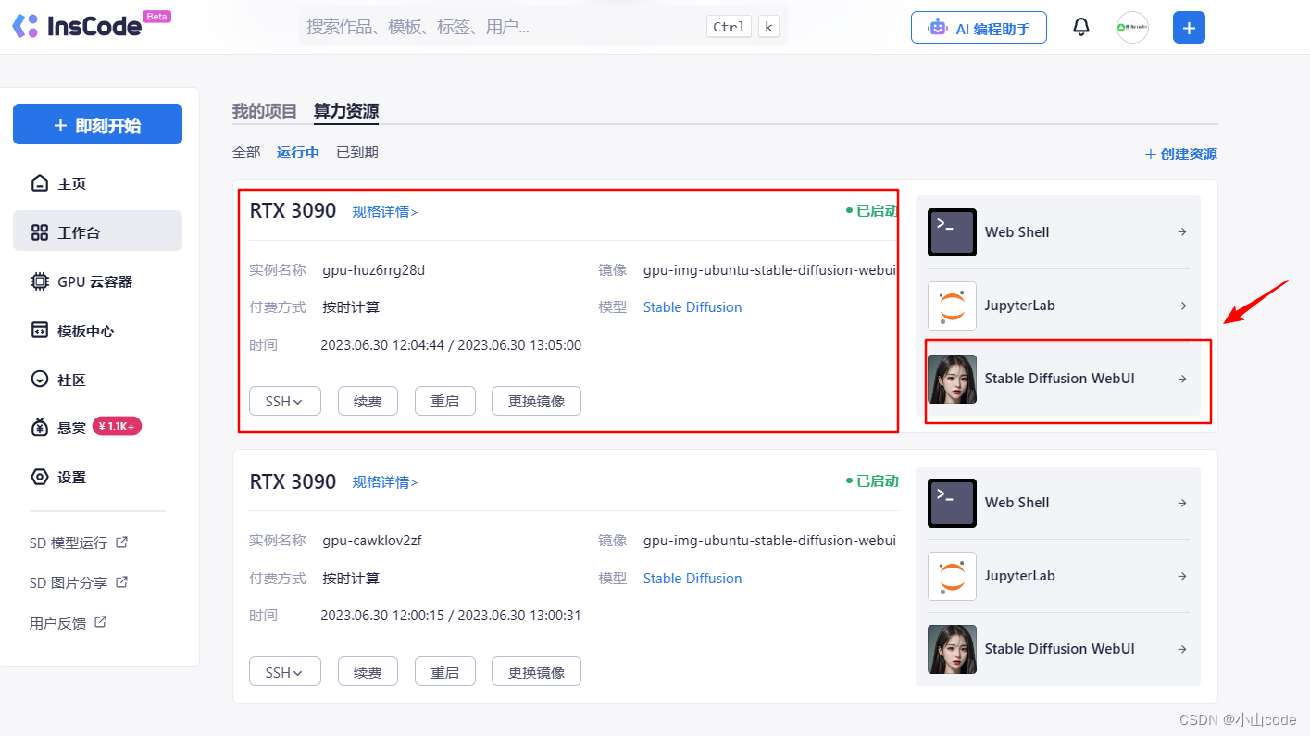Click the 即刻开始 button
Screen dimensions: 1310x736
click(x=97, y=124)
